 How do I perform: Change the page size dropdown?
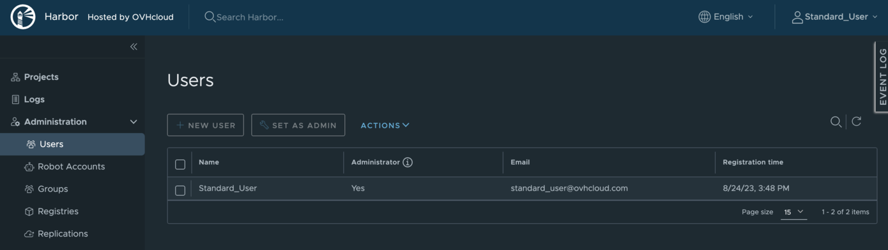click(x=793, y=212)
